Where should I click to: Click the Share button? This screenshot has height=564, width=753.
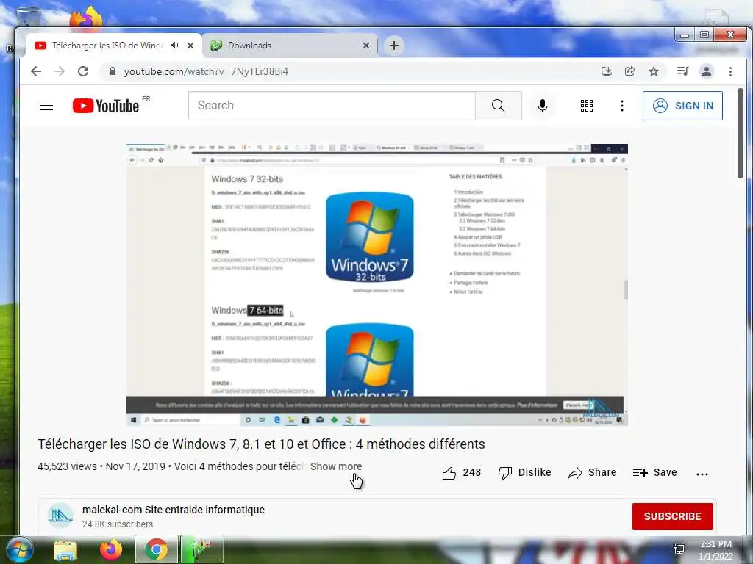pyautogui.click(x=592, y=473)
